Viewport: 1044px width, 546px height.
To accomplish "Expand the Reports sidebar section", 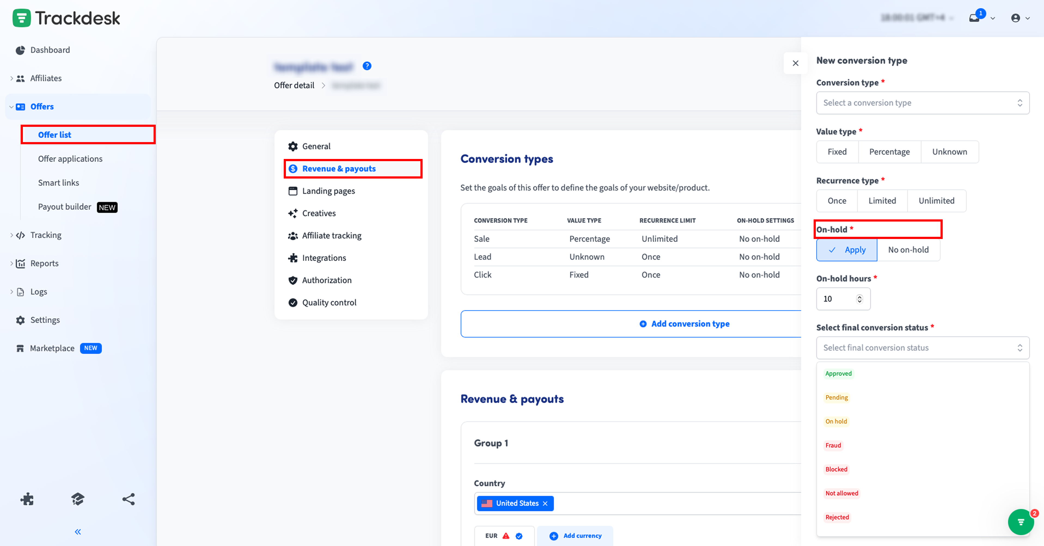I will pos(11,263).
